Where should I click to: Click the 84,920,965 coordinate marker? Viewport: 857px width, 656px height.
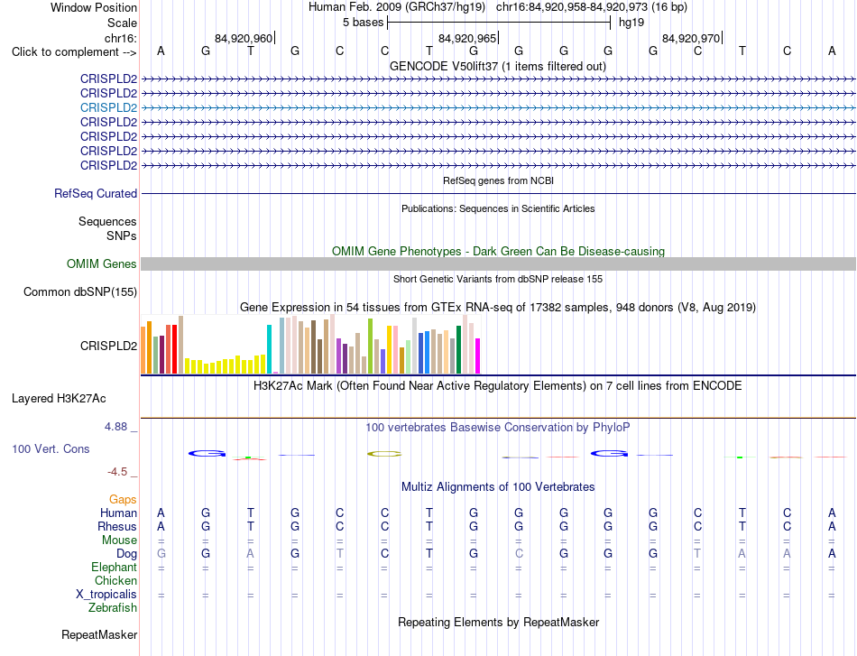(x=467, y=38)
